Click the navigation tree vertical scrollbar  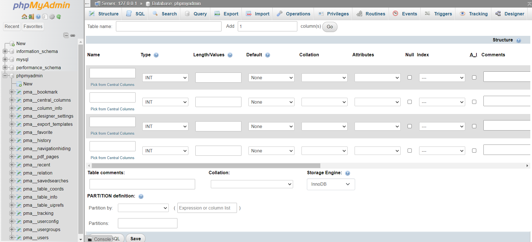(x=81, y=139)
